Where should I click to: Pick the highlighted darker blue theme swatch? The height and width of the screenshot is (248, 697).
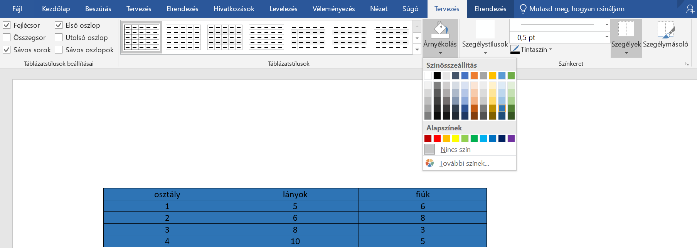(502, 108)
